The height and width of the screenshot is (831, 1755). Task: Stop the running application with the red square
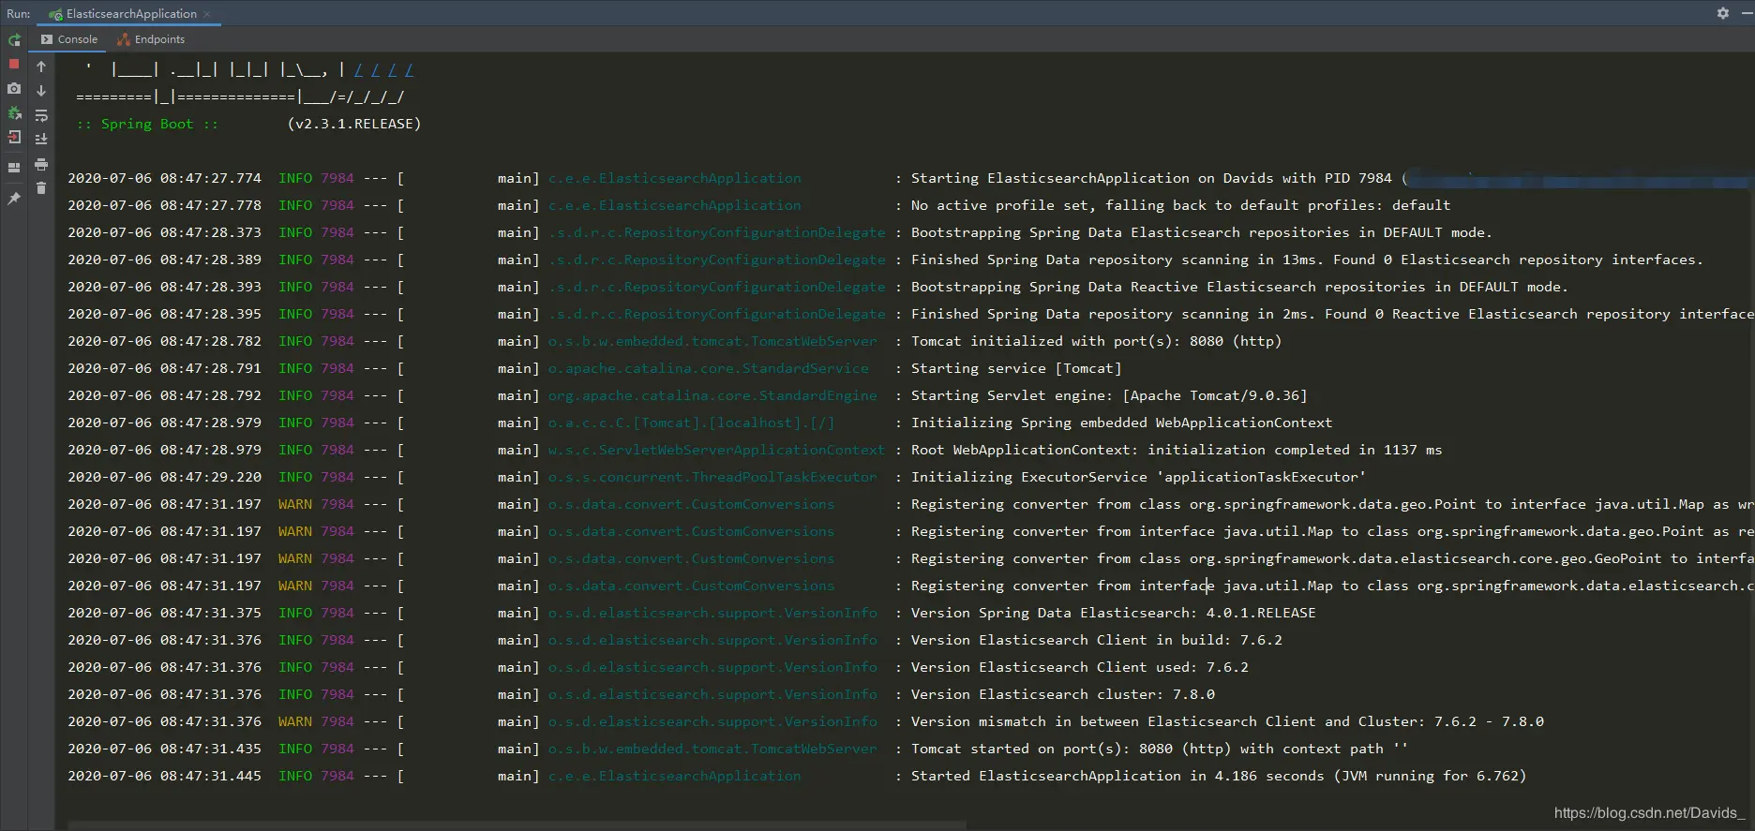click(14, 64)
